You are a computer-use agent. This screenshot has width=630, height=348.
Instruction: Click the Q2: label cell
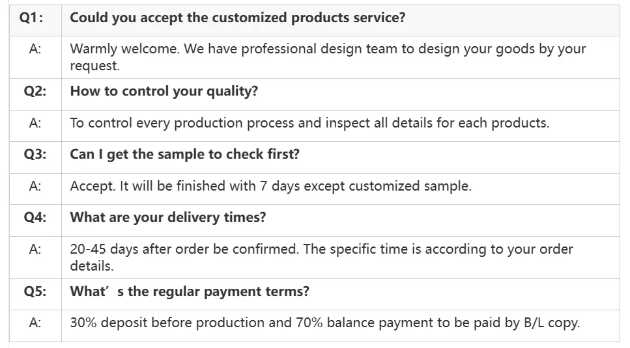point(35,94)
